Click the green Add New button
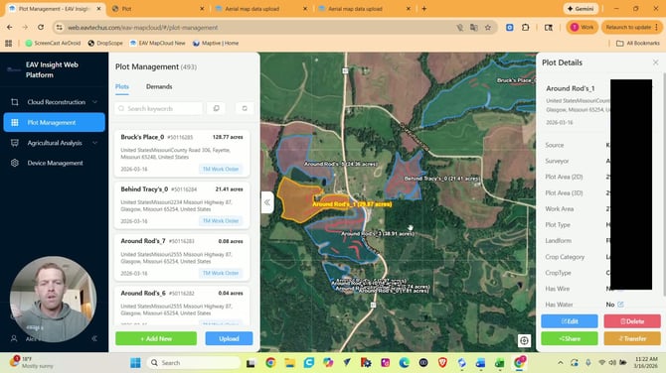 tap(156, 338)
